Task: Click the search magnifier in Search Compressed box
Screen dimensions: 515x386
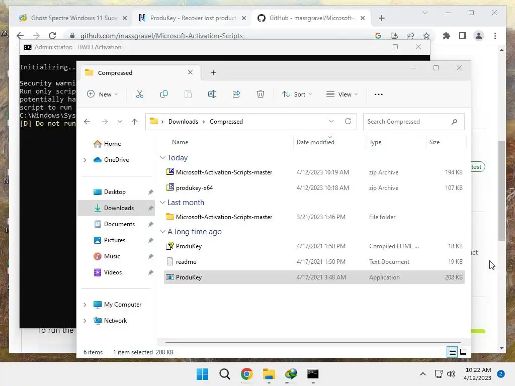Action: coord(454,122)
